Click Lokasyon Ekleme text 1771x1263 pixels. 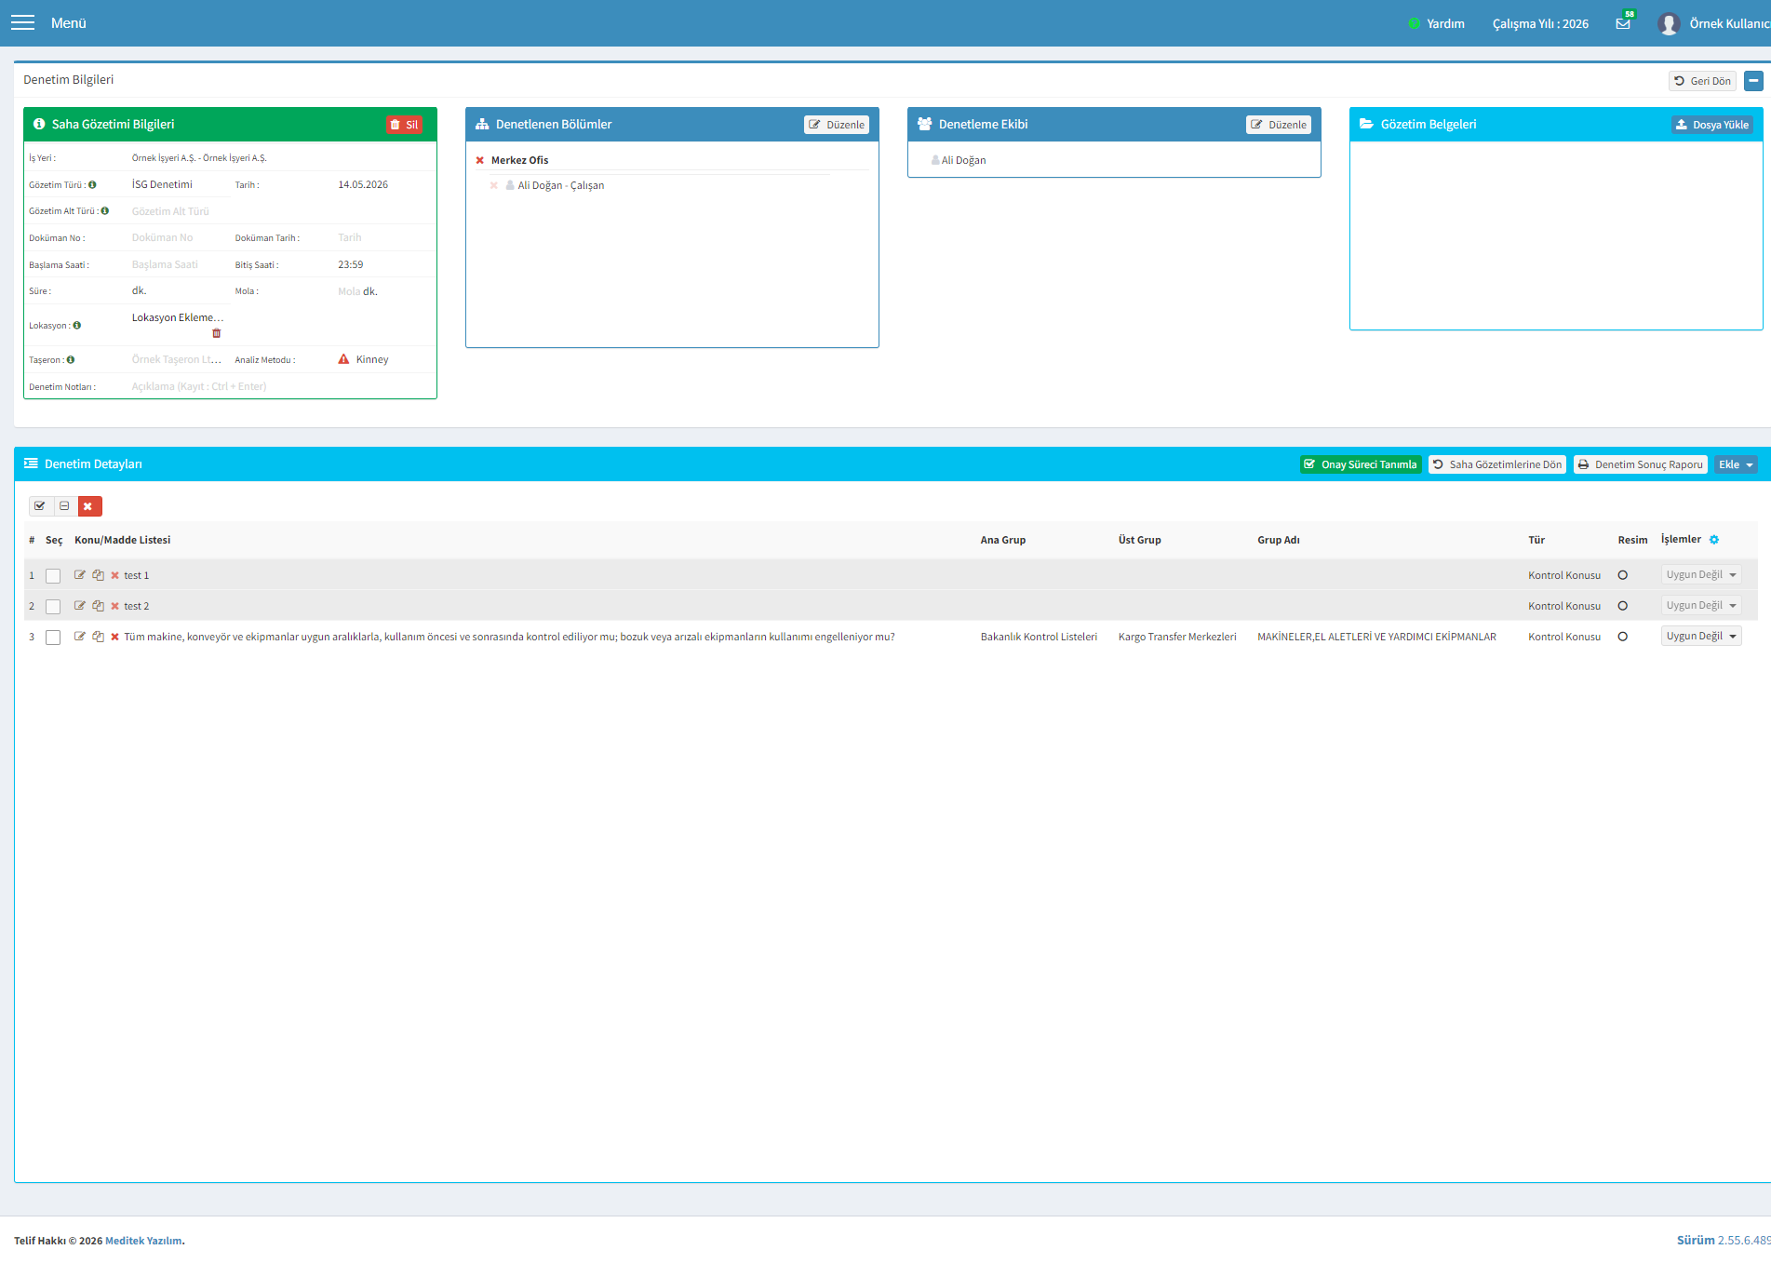178,317
